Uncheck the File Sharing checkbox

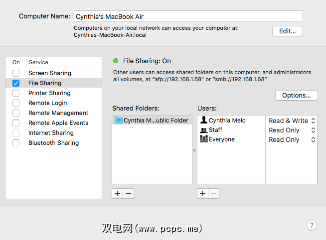[x=16, y=83]
